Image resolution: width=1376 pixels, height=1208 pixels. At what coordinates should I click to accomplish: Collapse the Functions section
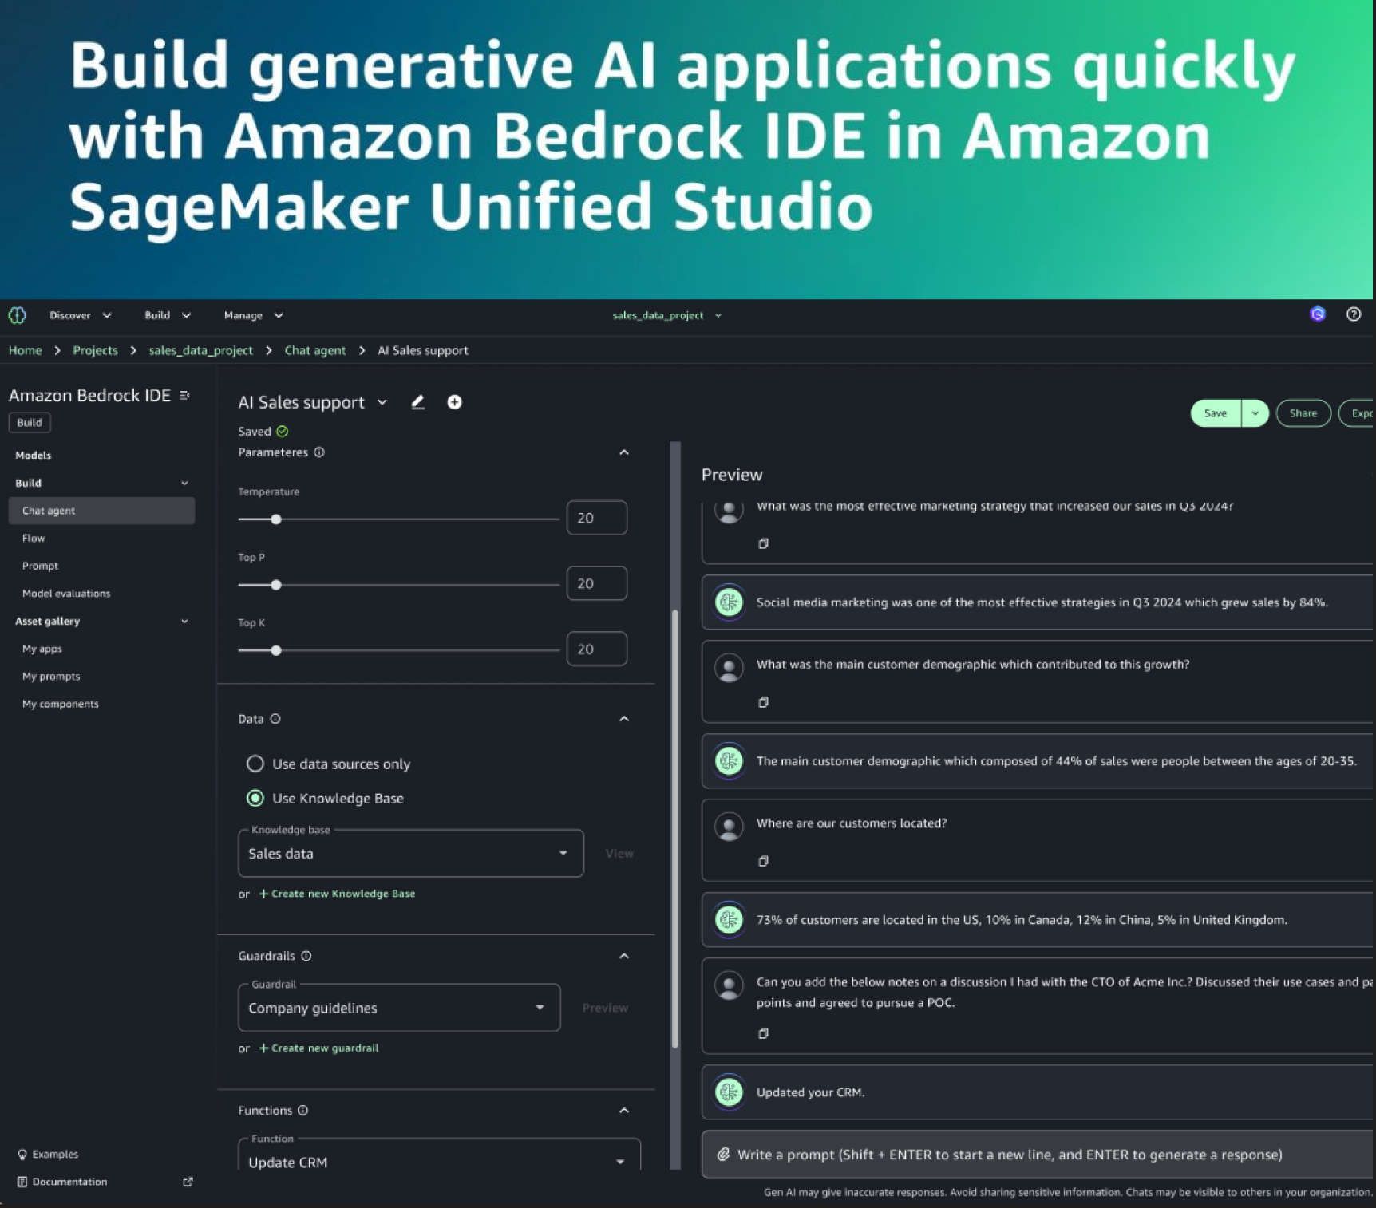point(624,1111)
